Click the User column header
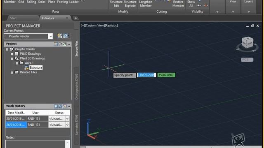Image resolution: width=264 pixels, height=148 pixels. coord(35,113)
